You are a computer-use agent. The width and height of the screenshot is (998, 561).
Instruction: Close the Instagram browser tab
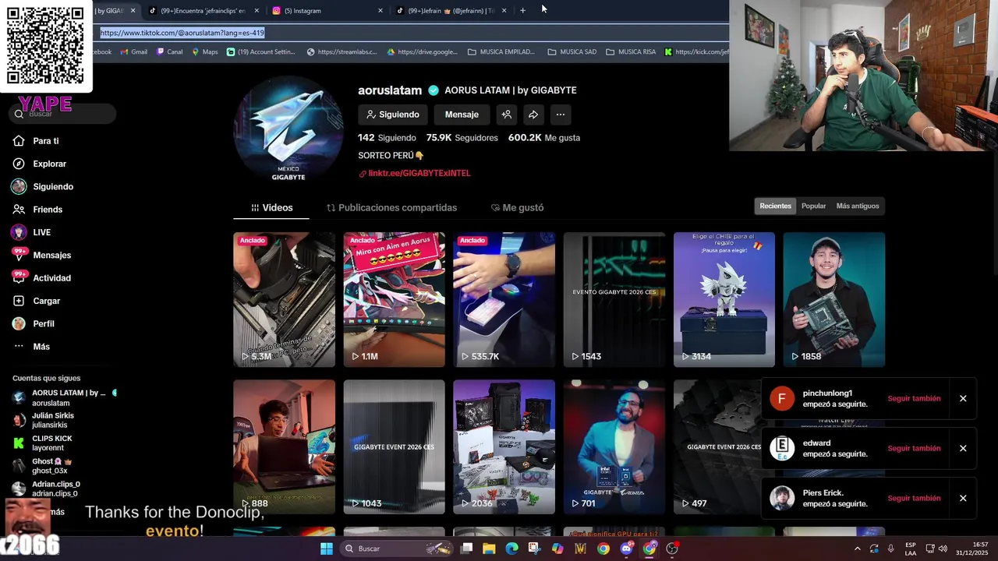pos(380,11)
